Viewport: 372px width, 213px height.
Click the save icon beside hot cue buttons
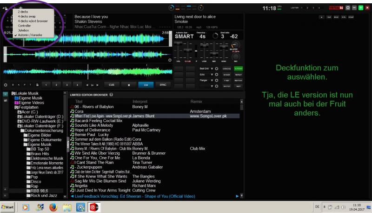[x=37, y=85]
